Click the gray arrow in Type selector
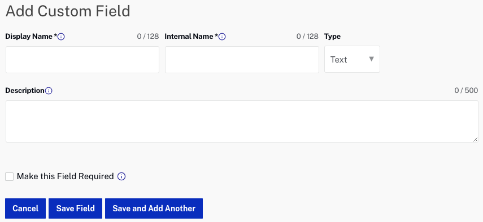Image resolution: width=483 pixels, height=222 pixels. pos(372,59)
